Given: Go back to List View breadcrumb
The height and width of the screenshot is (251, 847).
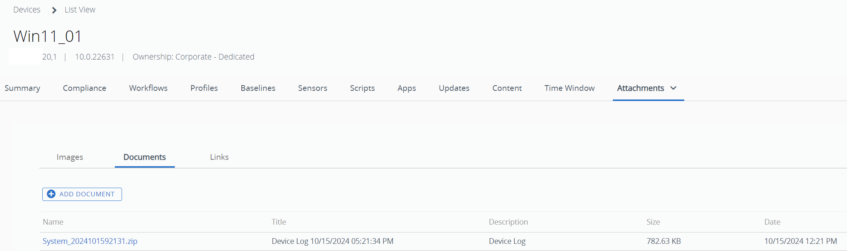Looking at the screenshot, I should (x=80, y=10).
